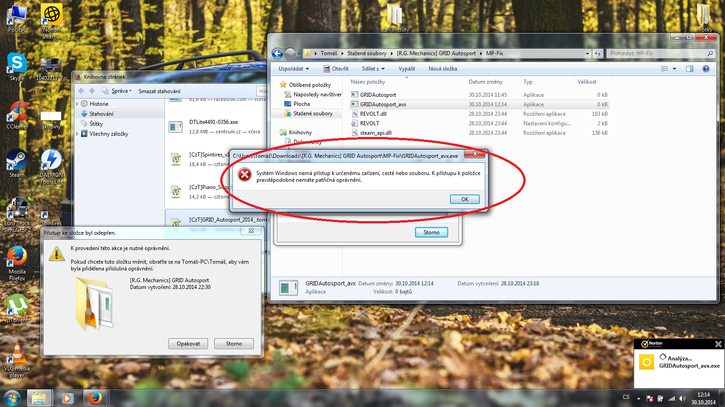725x407 pixels.
Task: Click the Otevřít toolbar button
Action: point(336,69)
